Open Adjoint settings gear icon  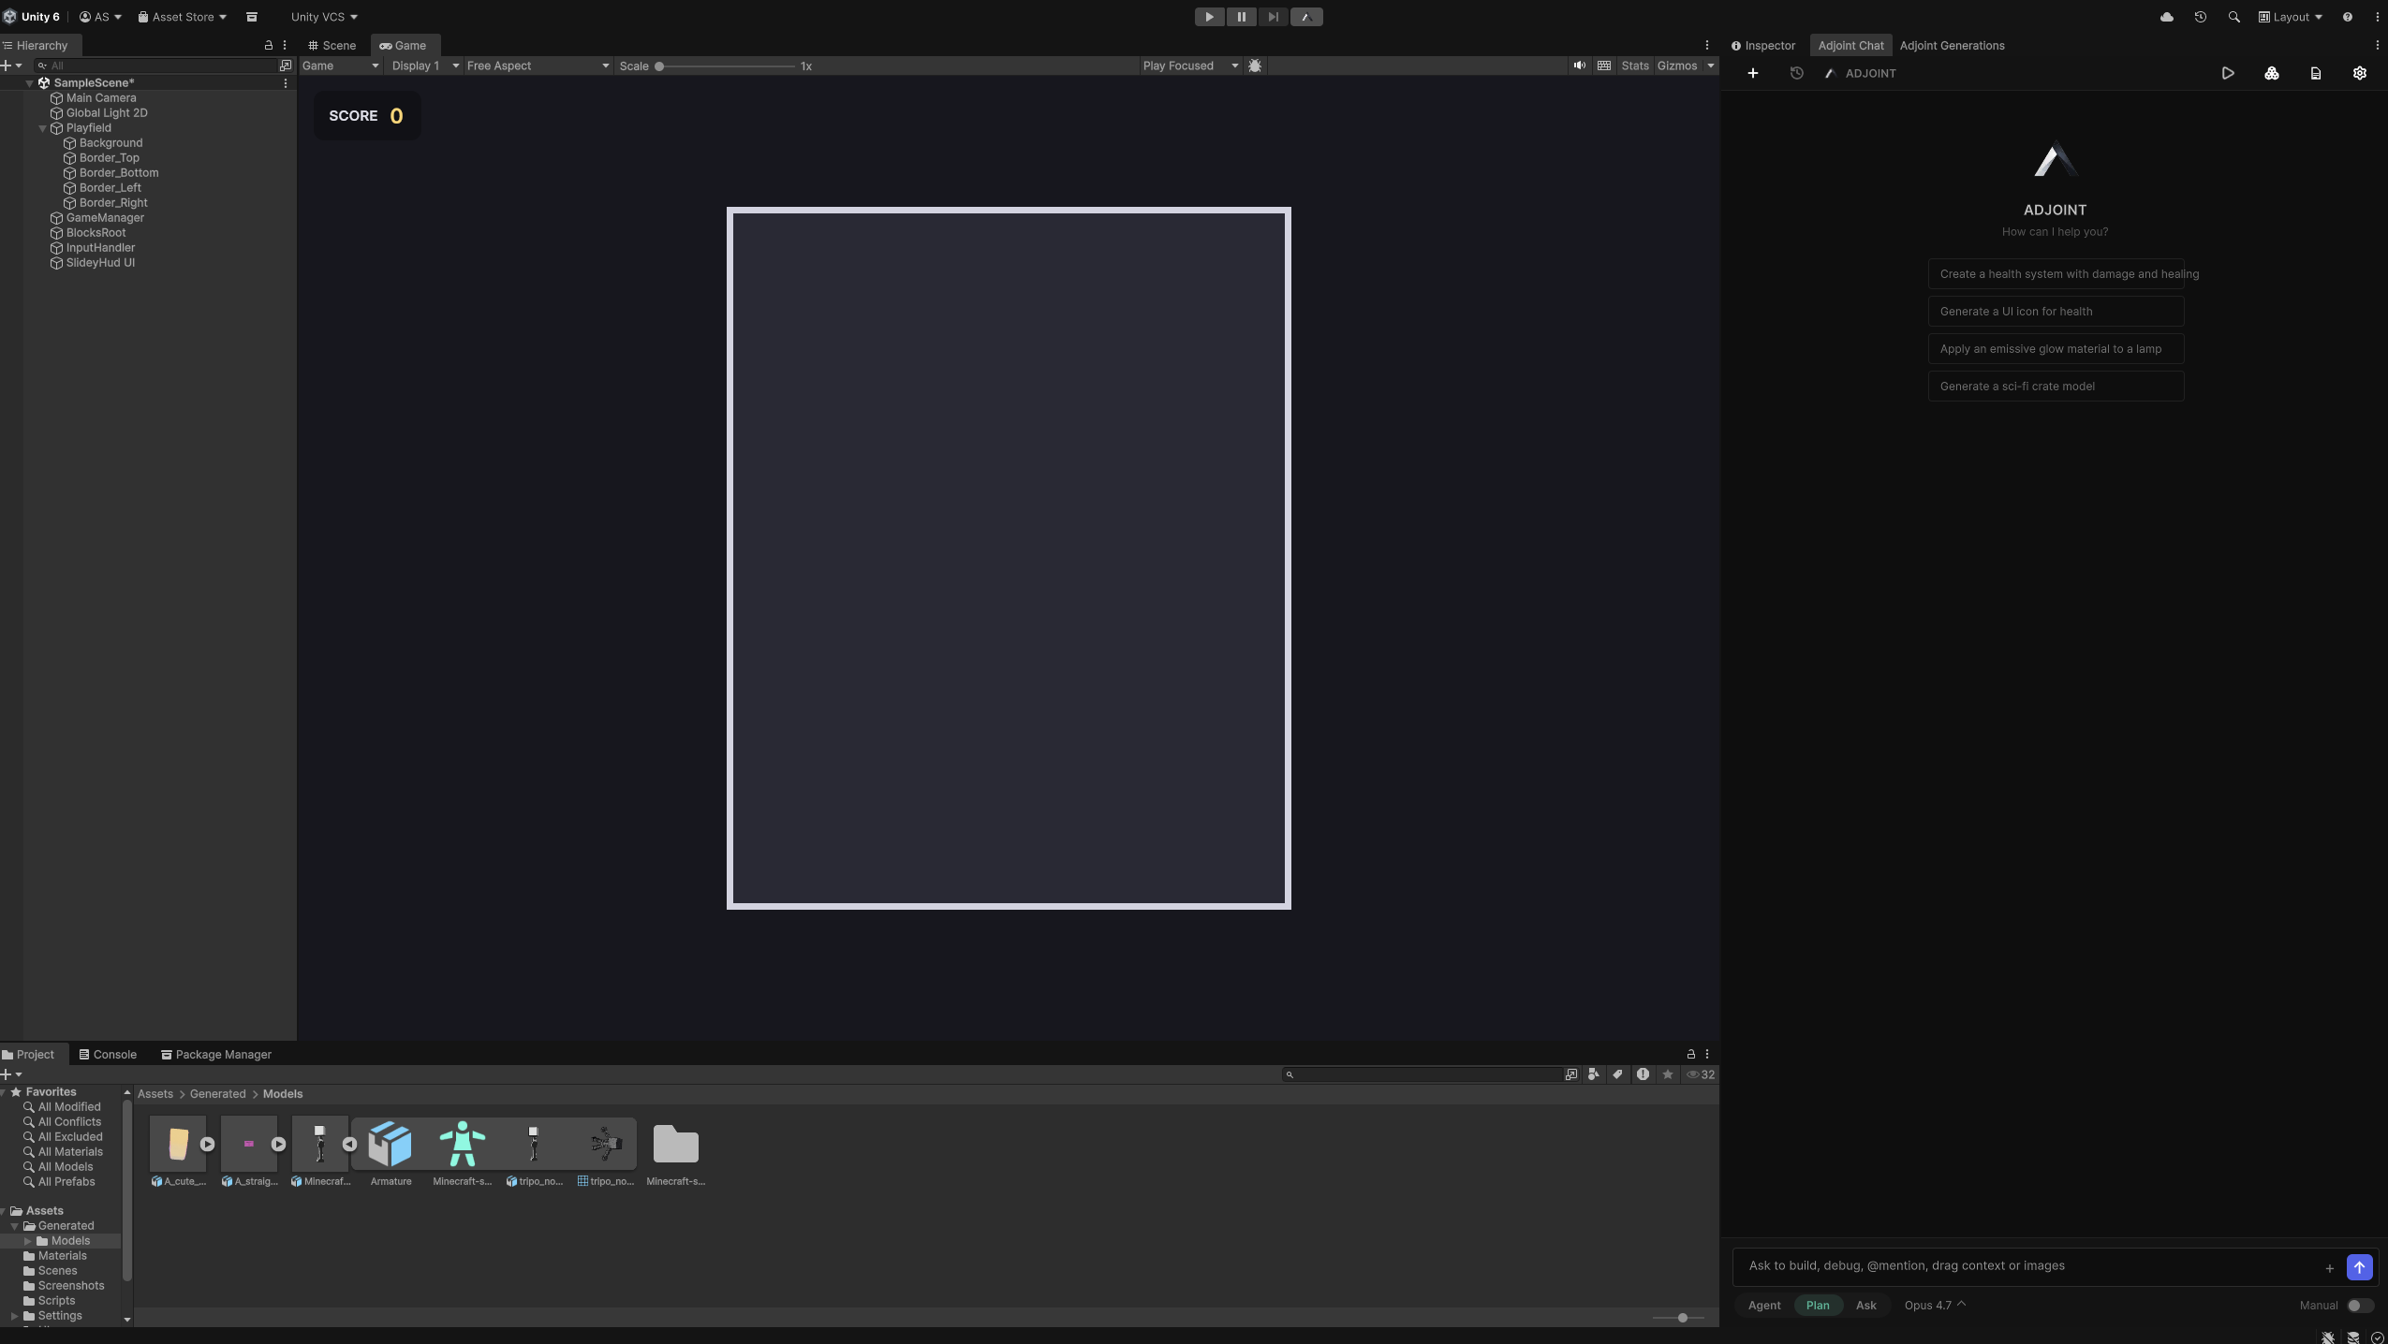2360,73
